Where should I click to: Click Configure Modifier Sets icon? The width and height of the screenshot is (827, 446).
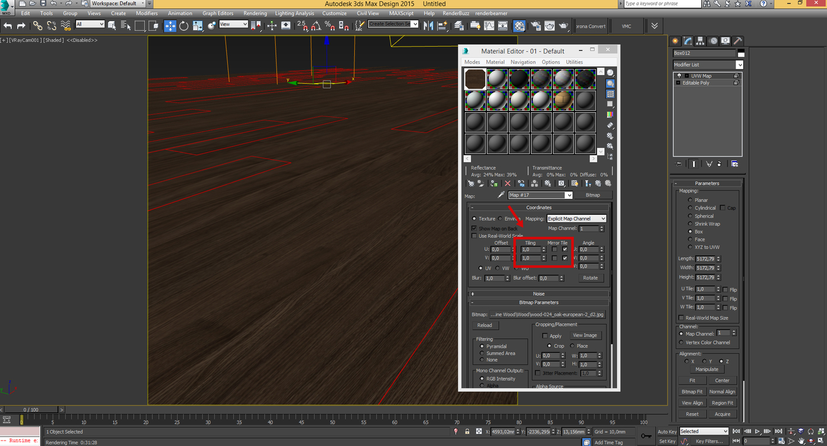point(735,163)
